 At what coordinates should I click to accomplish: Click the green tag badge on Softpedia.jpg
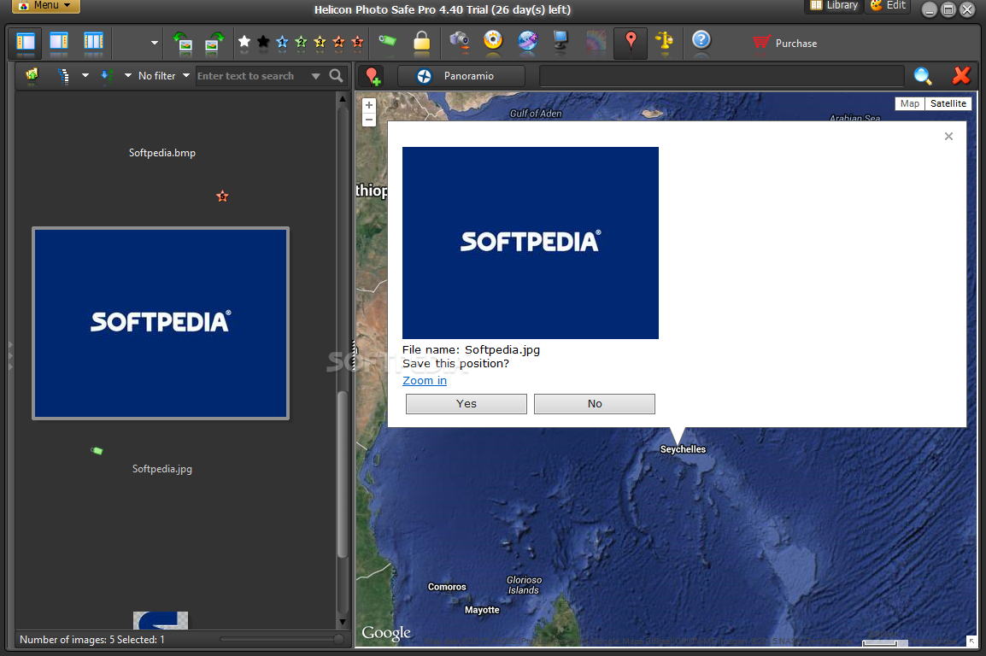point(97,450)
